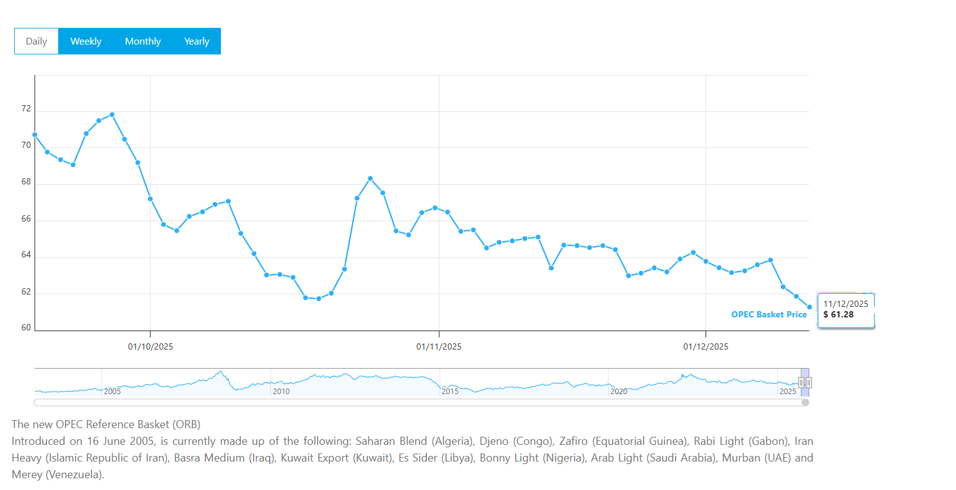The image size is (956, 490).
Task: Switch chart to Yearly view
Action: 196,41
